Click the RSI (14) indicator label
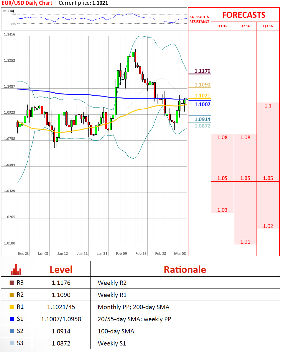The height and width of the screenshot is (352, 281). 8,11
